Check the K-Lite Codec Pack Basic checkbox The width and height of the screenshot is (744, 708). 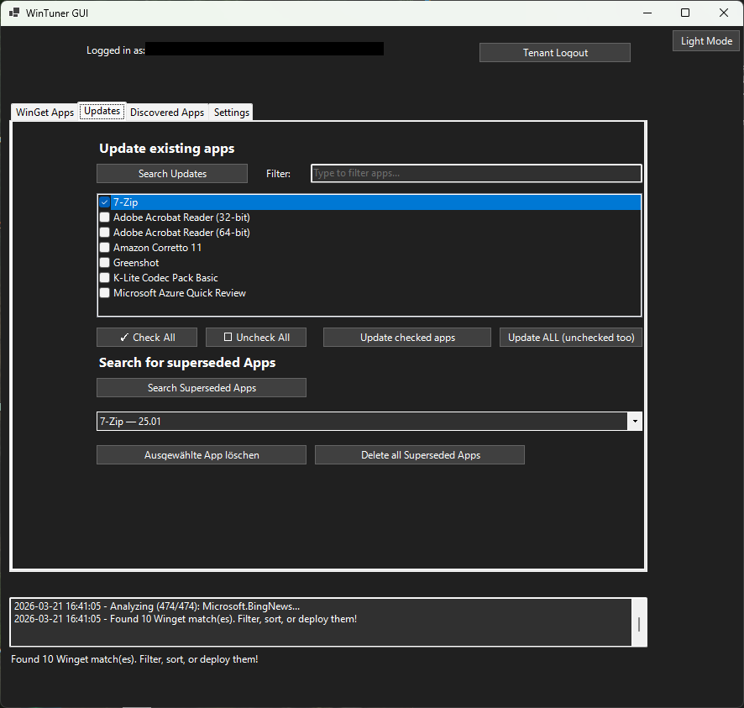105,278
